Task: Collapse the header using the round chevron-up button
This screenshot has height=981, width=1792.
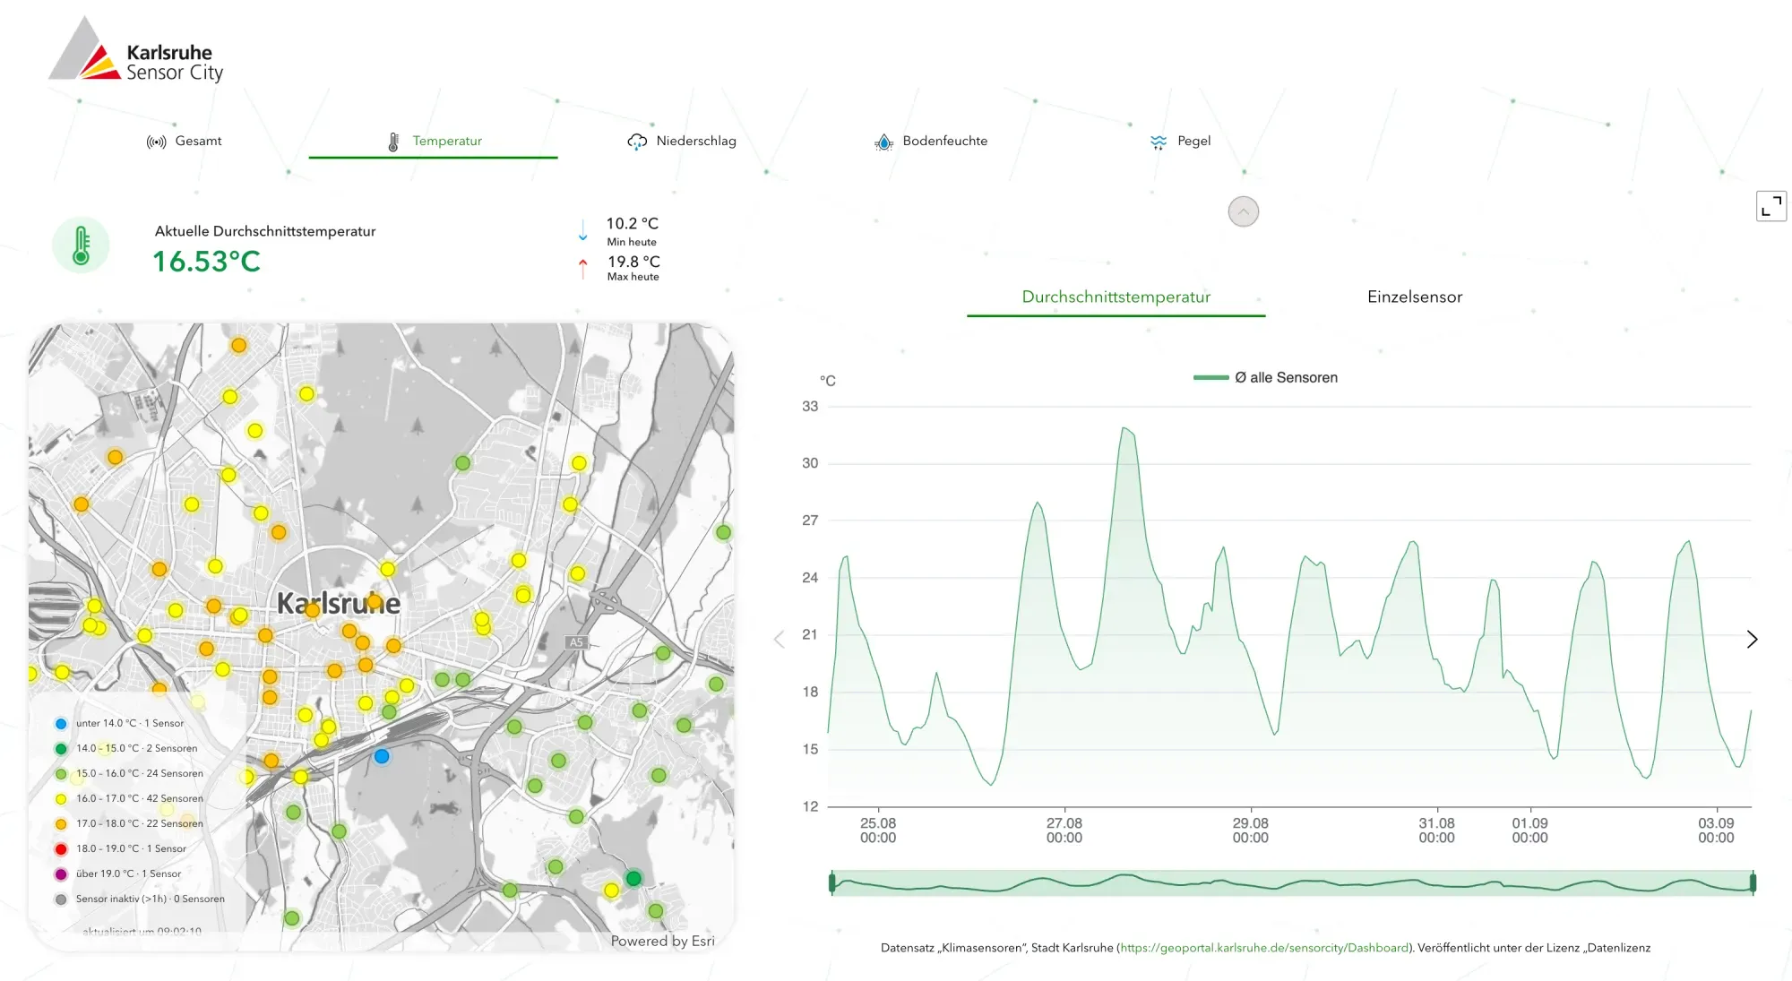Action: coord(1244,211)
